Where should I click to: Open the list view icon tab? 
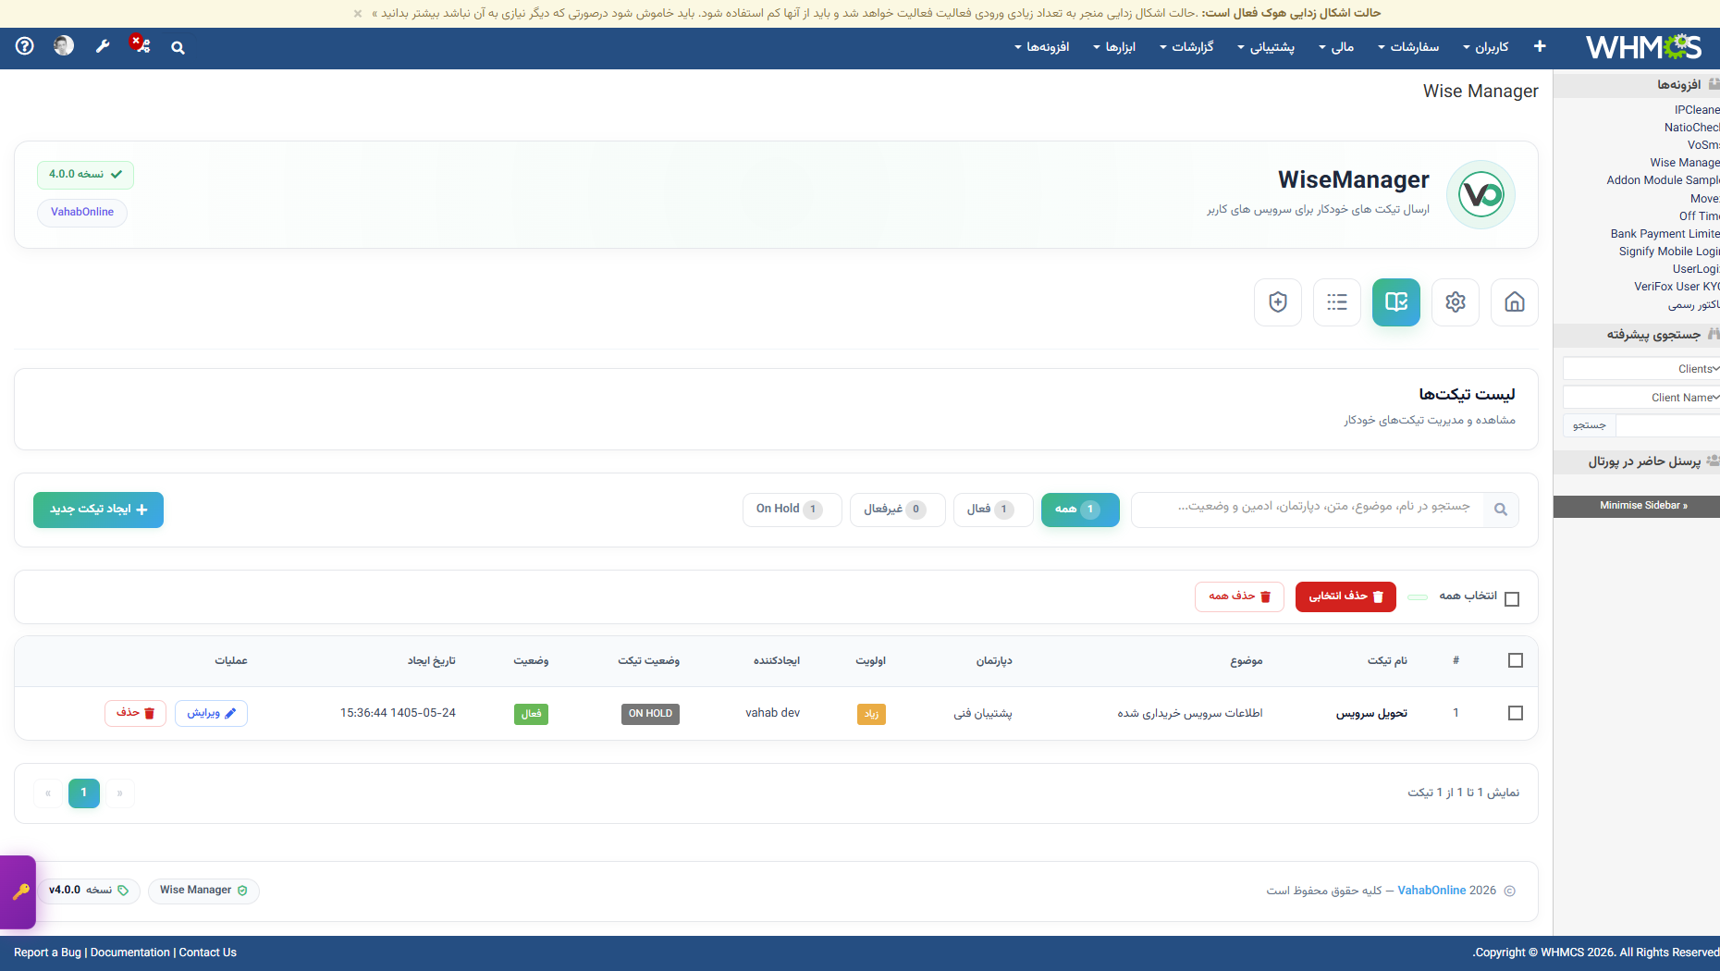[1337, 302]
